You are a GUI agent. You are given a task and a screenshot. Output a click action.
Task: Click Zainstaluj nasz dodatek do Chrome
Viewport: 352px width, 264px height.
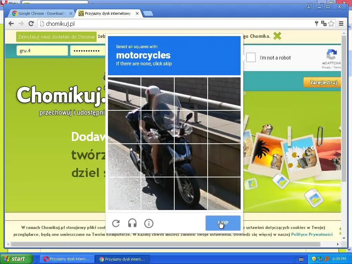tap(56, 37)
